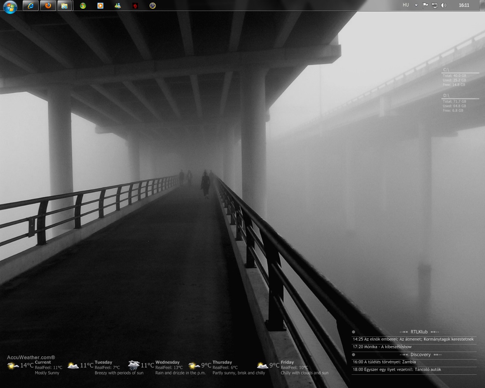Select the Friday forecast label
This screenshot has height=388, width=485.
287,362
